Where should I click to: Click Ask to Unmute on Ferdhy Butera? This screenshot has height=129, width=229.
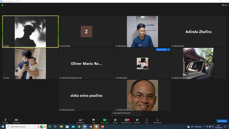(x=161, y=49)
